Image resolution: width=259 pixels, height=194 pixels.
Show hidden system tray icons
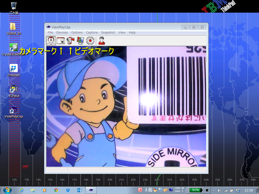point(213,190)
